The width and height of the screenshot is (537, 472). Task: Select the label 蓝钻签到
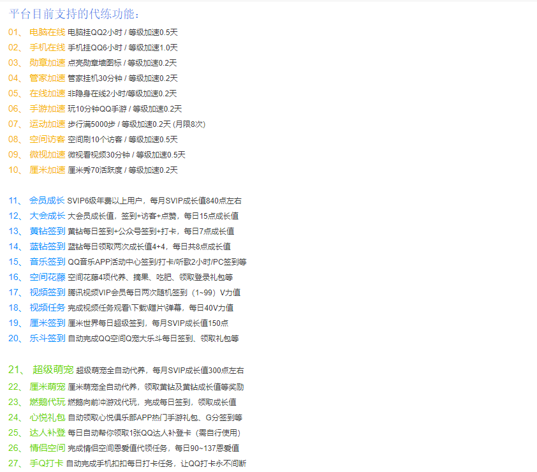(x=47, y=246)
